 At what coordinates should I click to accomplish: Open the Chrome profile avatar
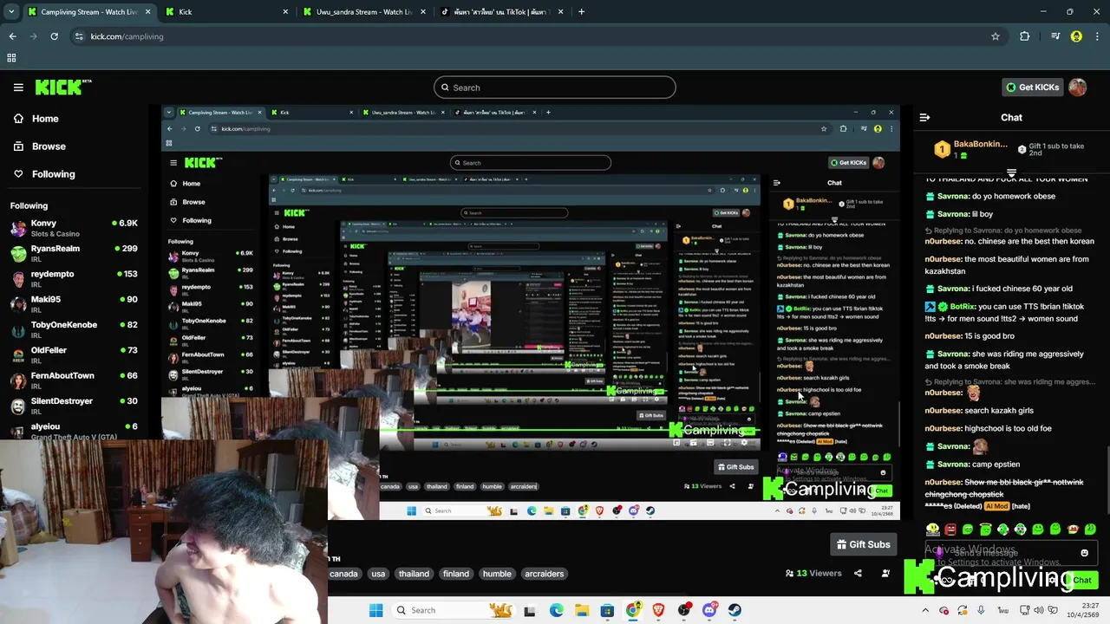(1076, 36)
